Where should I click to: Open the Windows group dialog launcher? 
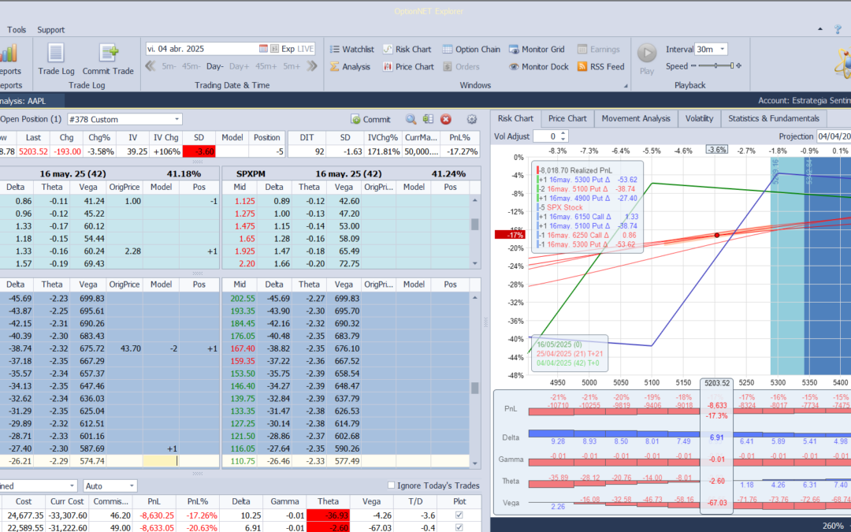tap(625, 86)
